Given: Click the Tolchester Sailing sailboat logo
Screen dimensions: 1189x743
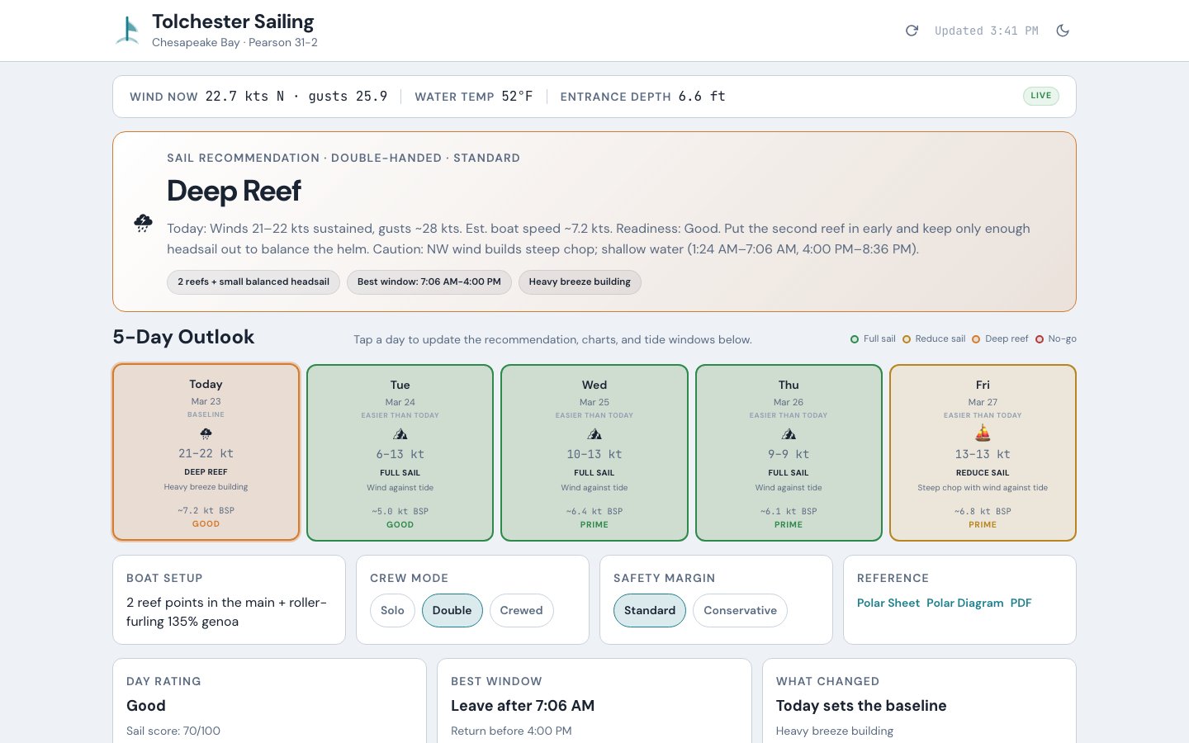Looking at the screenshot, I should [127, 30].
